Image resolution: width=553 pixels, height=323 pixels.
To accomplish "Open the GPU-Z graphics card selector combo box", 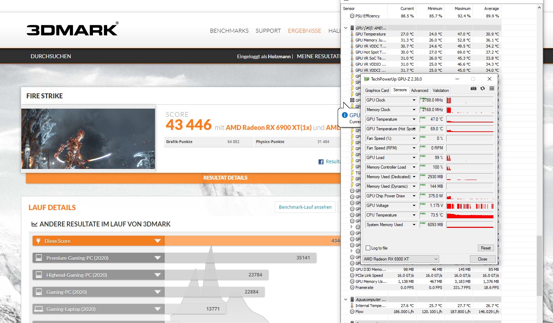I will (x=401, y=259).
